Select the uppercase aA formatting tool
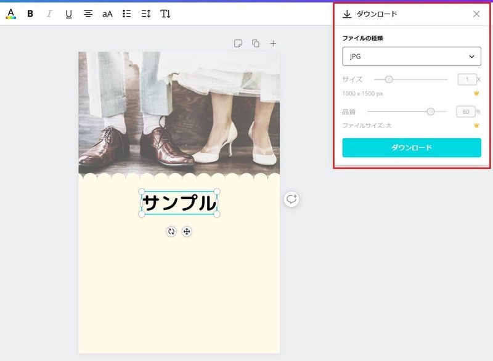 click(x=108, y=13)
